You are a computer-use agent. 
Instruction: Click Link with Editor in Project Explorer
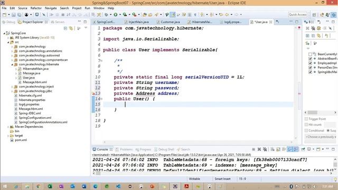tap(71, 28)
